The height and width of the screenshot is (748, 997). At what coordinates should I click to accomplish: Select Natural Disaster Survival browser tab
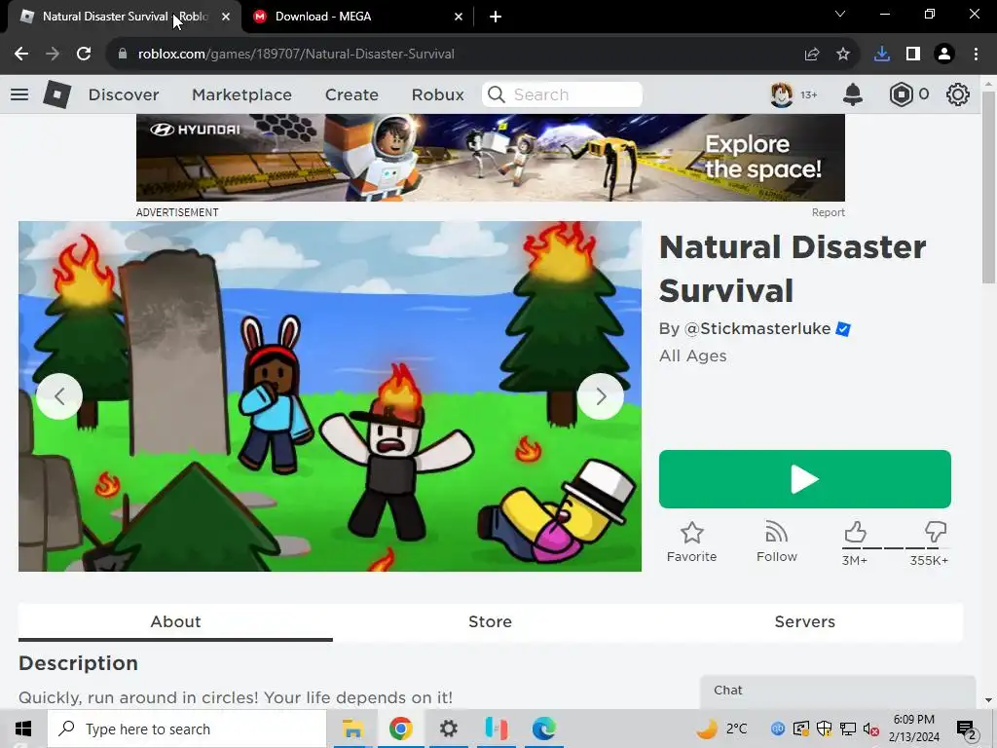tap(126, 17)
